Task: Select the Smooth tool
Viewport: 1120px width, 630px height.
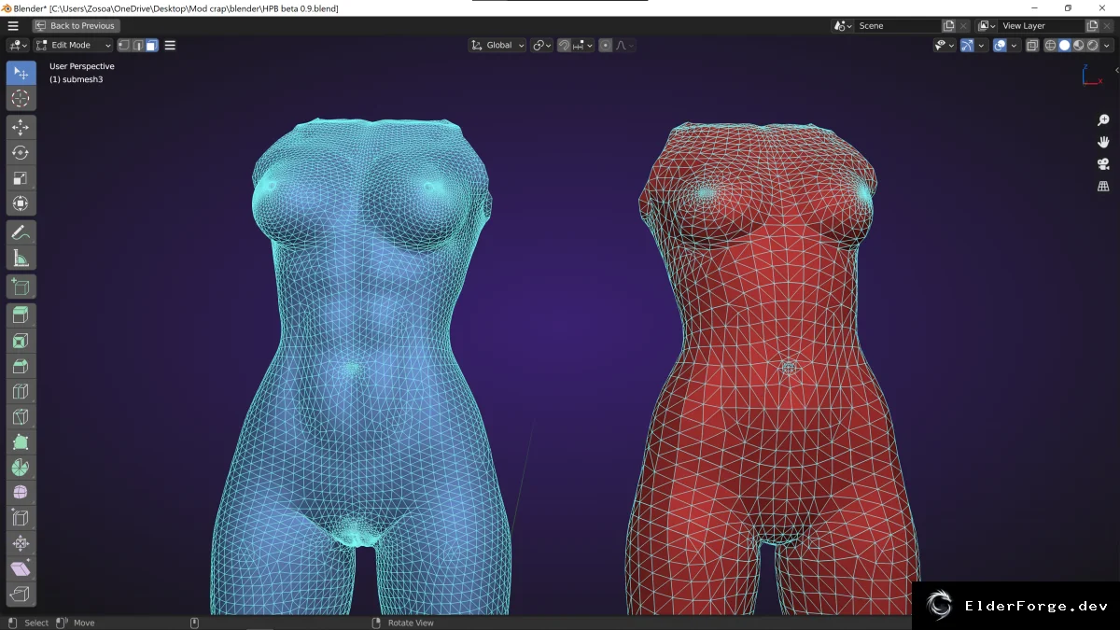Action: [21, 492]
